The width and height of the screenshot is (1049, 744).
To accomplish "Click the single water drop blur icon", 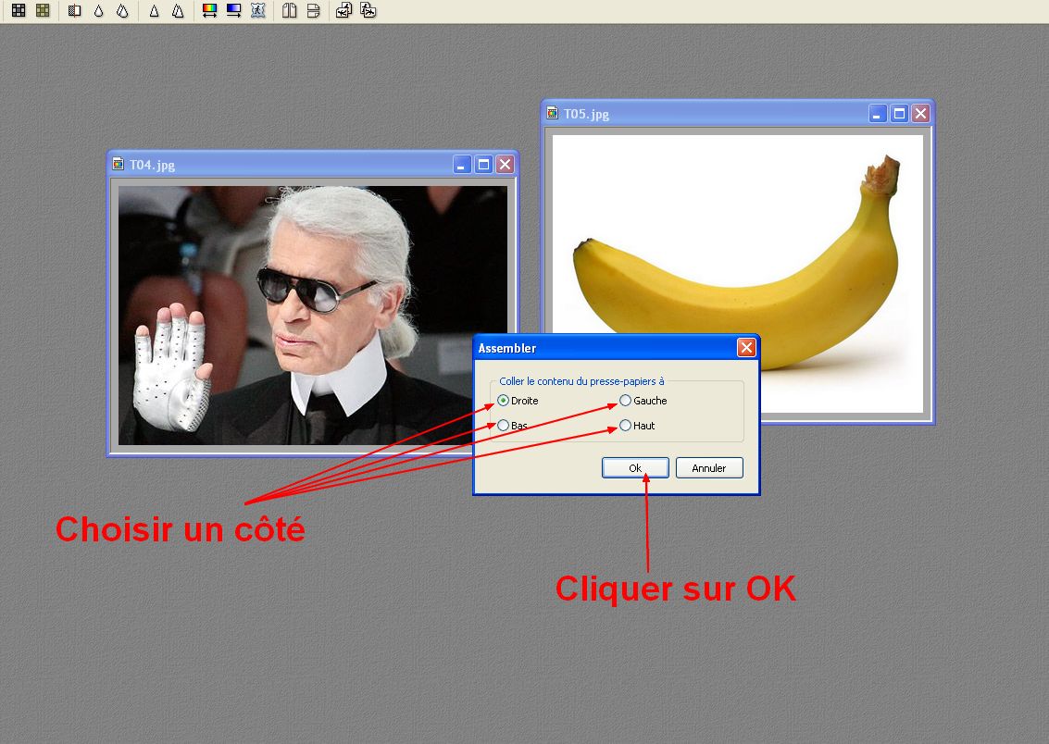I will coord(99,11).
